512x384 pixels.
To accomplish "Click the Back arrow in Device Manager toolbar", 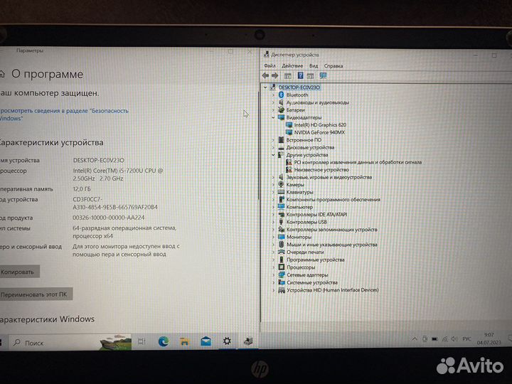I will (x=265, y=76).
